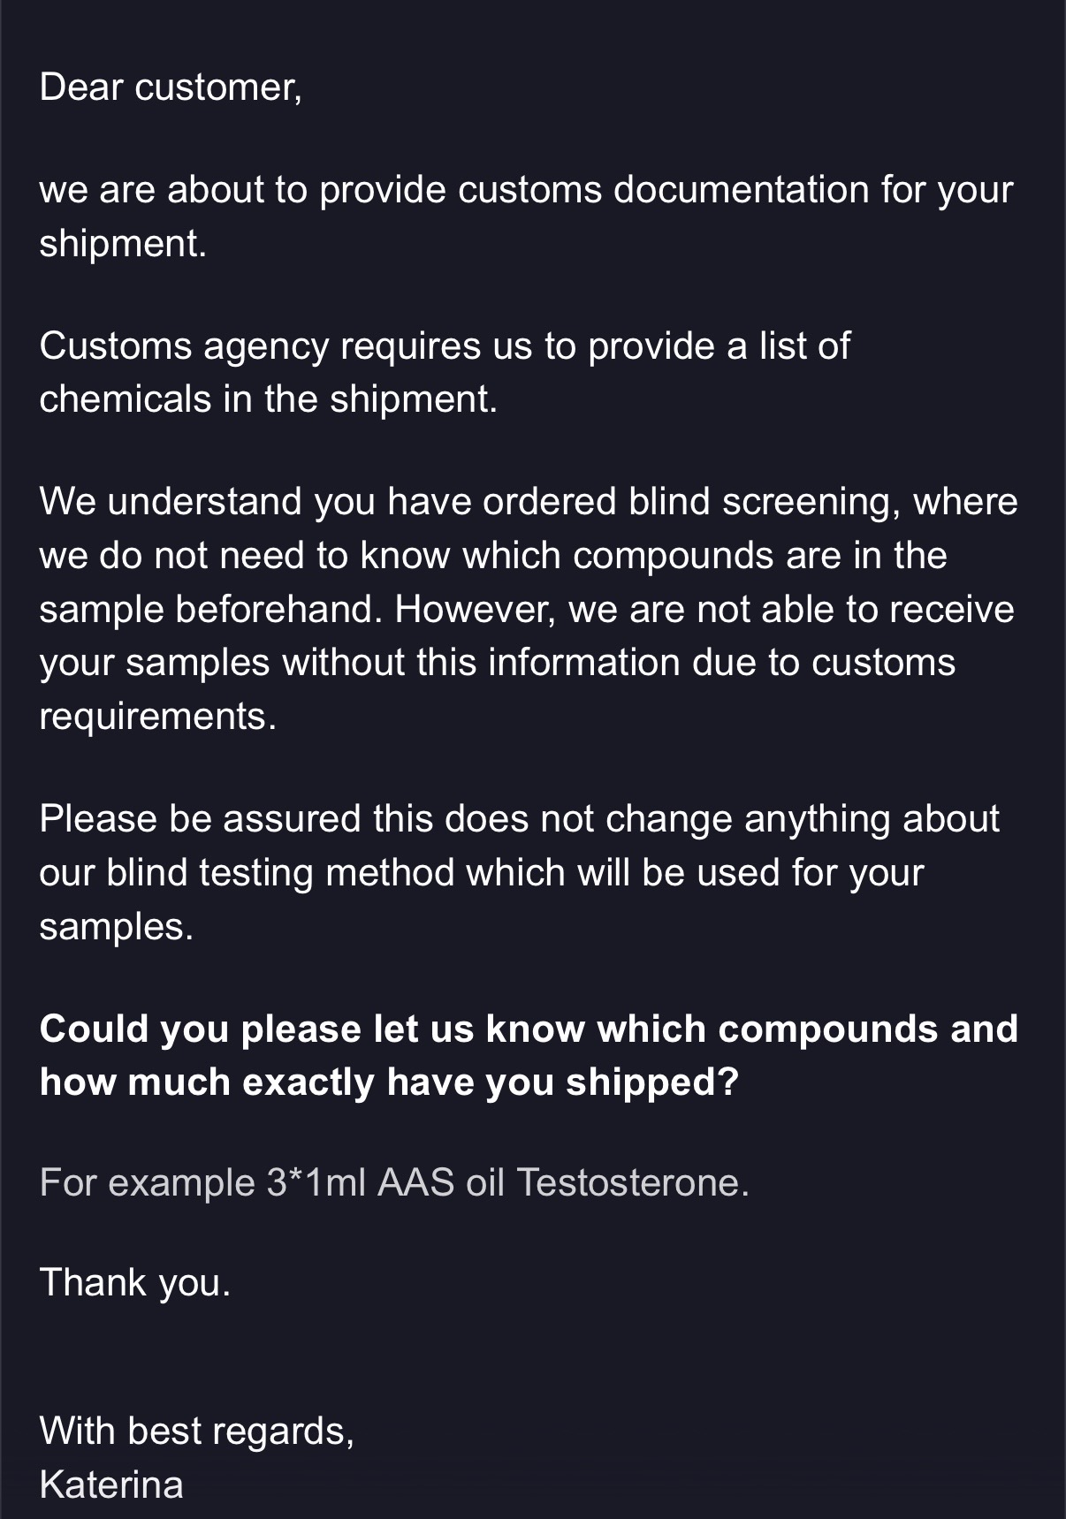Screen dimensions: 1066x1519
Task: Click the signature name 'Katerina'
Action: pyautogui.click(x=111, y=1485)
